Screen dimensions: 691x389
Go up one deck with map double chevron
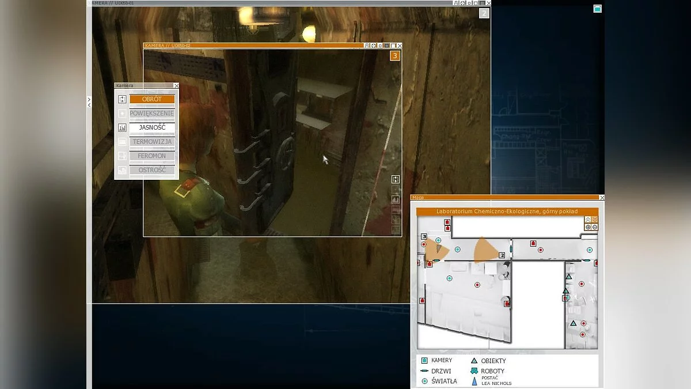588,220
